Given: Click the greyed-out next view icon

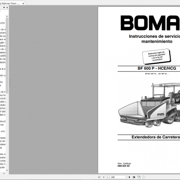Looking at the screenshot, I should [144, 177].
